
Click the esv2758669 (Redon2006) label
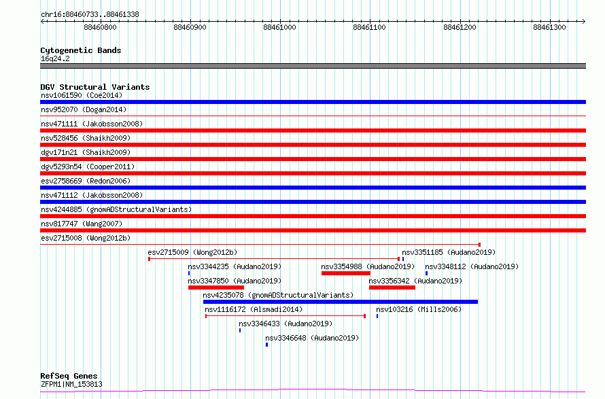86,181
